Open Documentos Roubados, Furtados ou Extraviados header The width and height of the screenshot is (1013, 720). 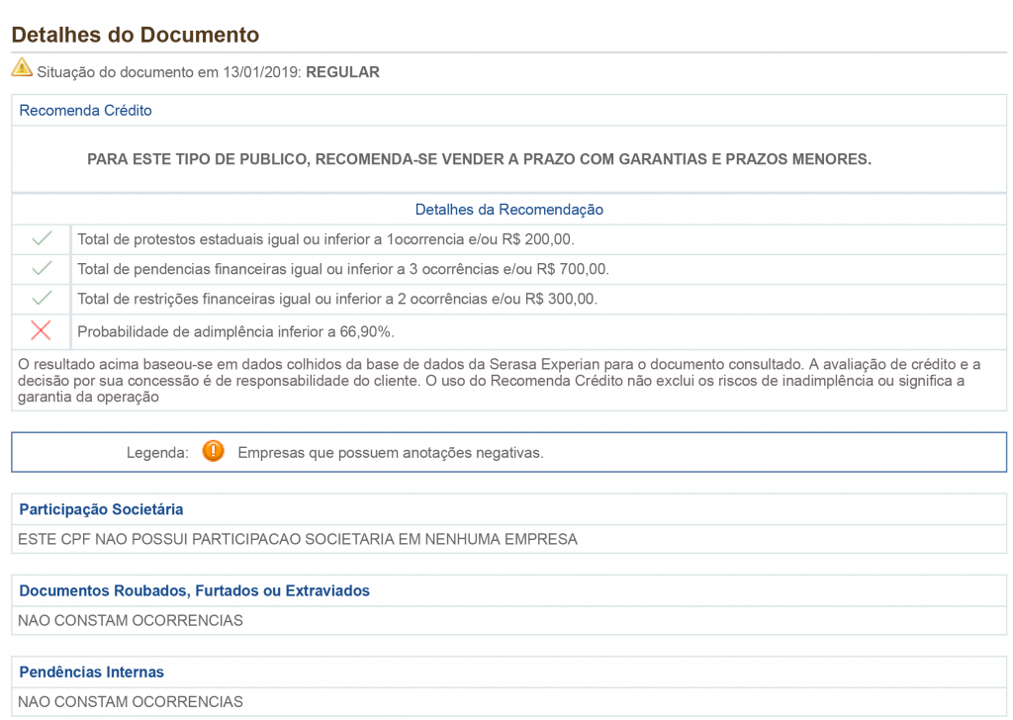(195, 590)
